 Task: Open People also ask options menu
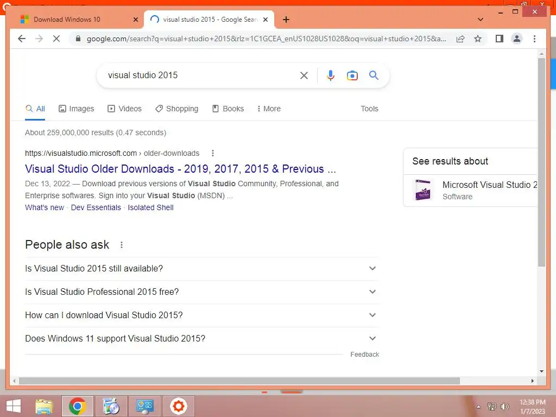(x=121, y=245)
